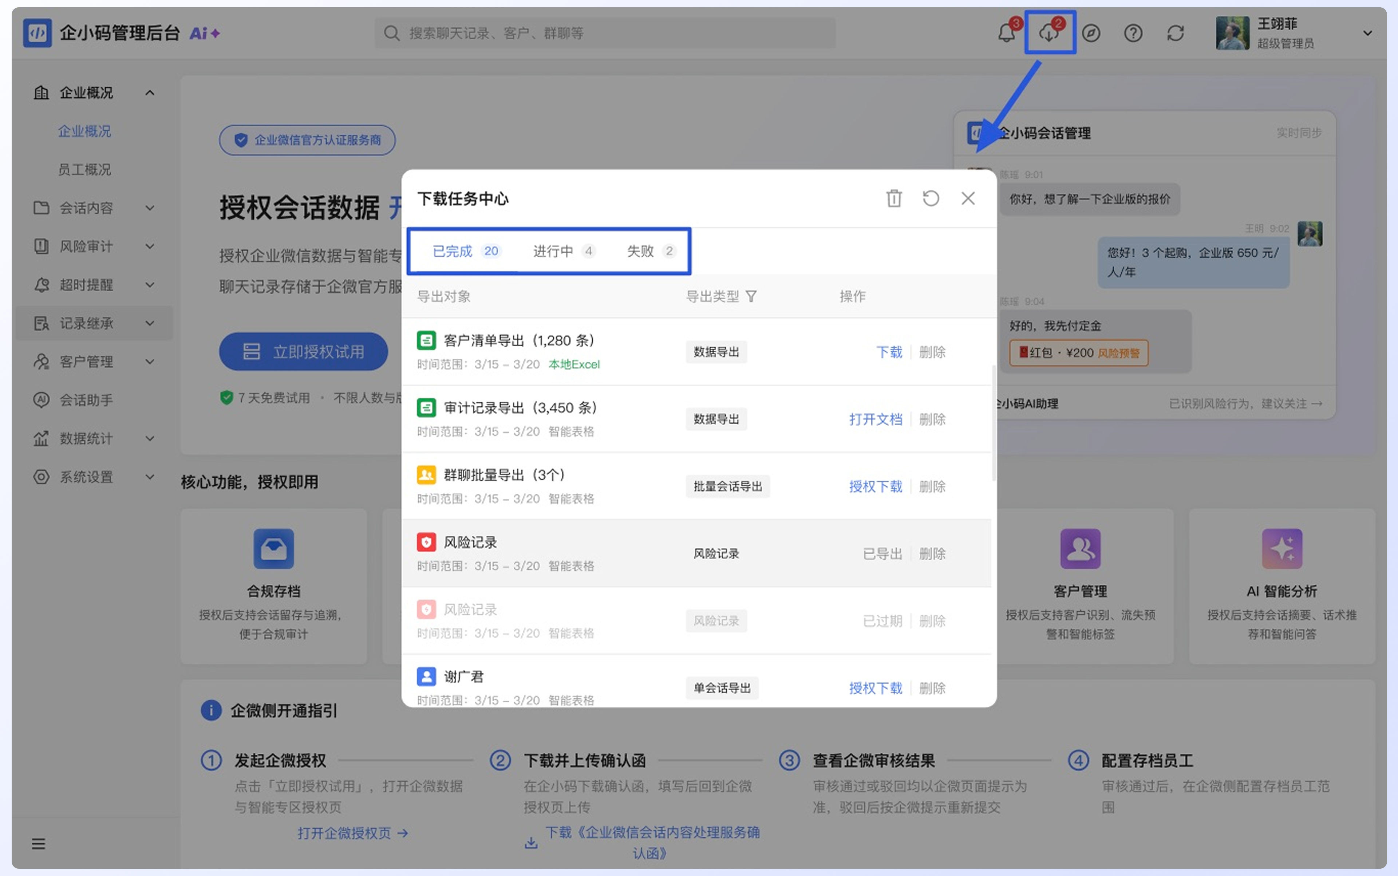Click the AI 智能分析 card icon
This screenshot has width=1398, height=876.
1282,548
